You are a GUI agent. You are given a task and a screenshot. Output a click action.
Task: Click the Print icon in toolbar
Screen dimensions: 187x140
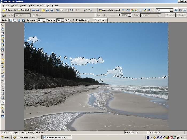coord(52,10)
